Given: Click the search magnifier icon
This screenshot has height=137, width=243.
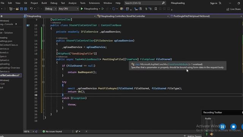Looking at the screenshot, I should point(163,3).
